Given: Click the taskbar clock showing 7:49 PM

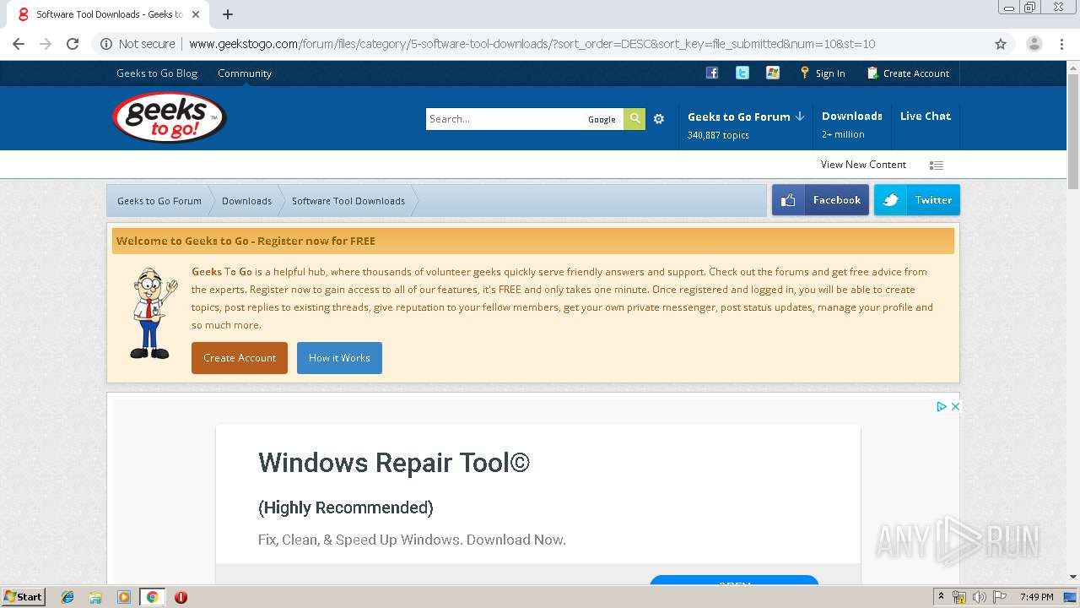Looking at the screenshot, I should click(1036, 597).
